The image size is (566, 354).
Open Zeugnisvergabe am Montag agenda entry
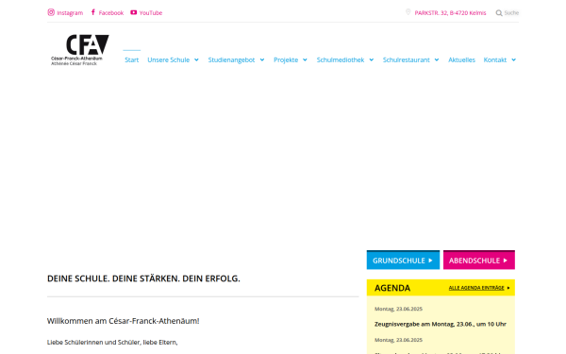(x=441, y=324)
